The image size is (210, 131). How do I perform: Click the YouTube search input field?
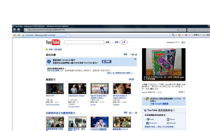pos(84,42)
